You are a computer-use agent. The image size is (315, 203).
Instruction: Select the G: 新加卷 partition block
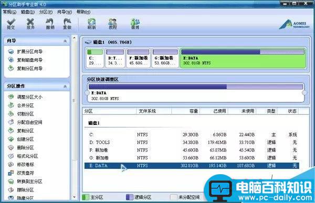pyautogui.click(x=165, y=58)
